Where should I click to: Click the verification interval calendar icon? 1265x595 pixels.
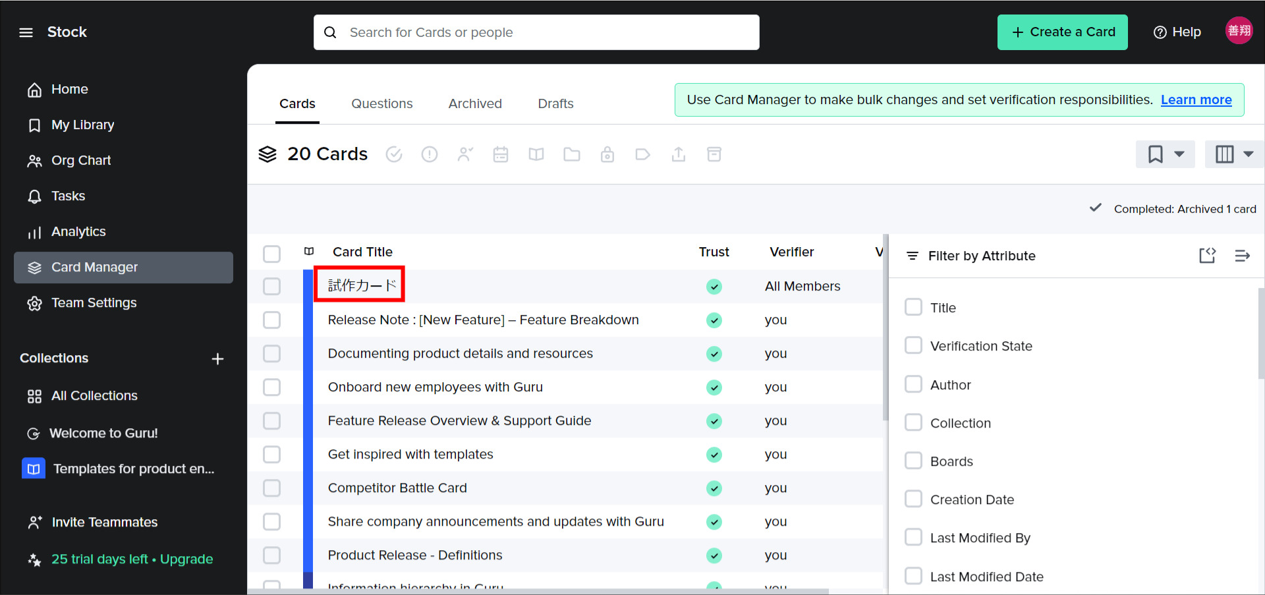tap(501, 154)
